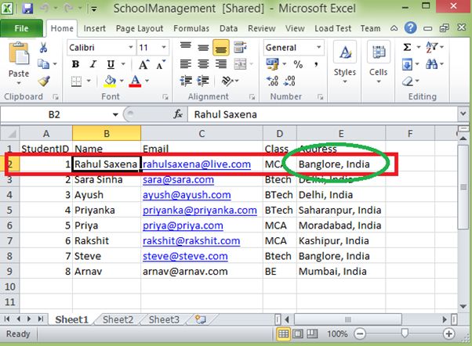Click Zoom In plus button
Image resolution: width=472 pixels, height=346 pixels.
pyautogui.click(x=448, y=333)
